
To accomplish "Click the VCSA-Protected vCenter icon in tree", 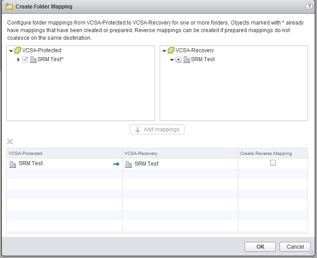I will (x=18, y=50).
